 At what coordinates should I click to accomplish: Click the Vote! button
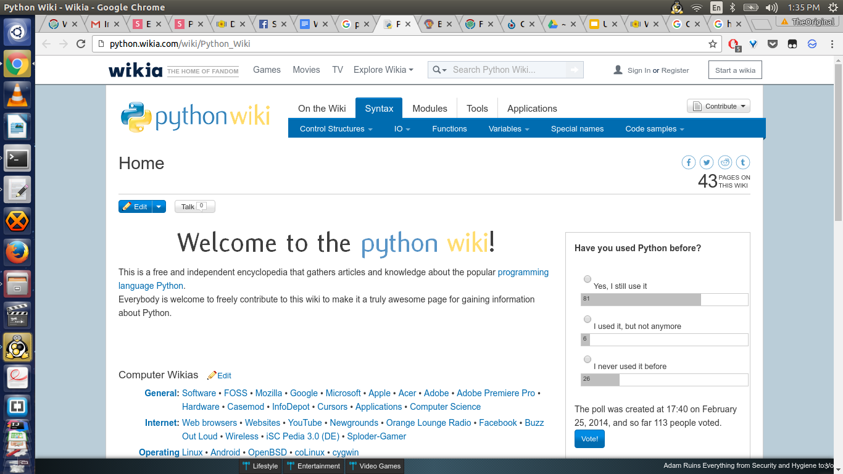(589, 439)
